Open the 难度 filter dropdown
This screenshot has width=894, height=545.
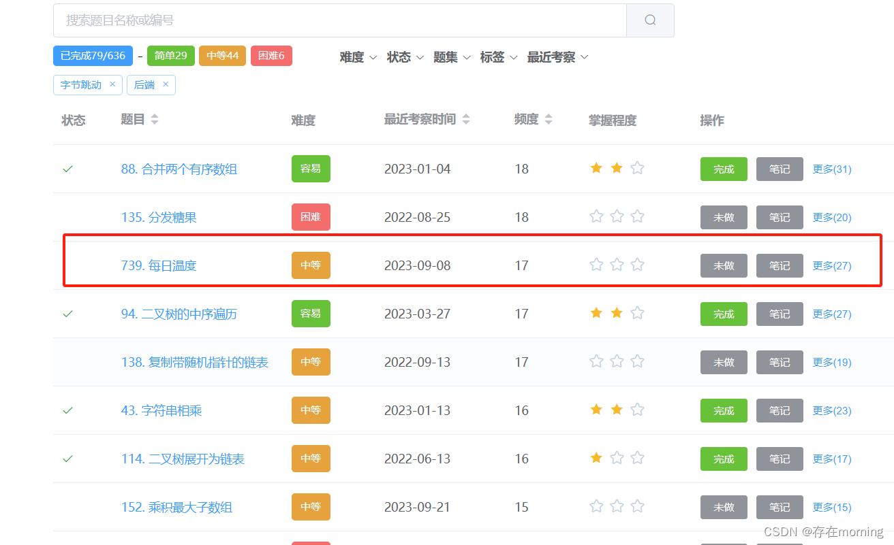pyautogui.click(x=358, y=57)
